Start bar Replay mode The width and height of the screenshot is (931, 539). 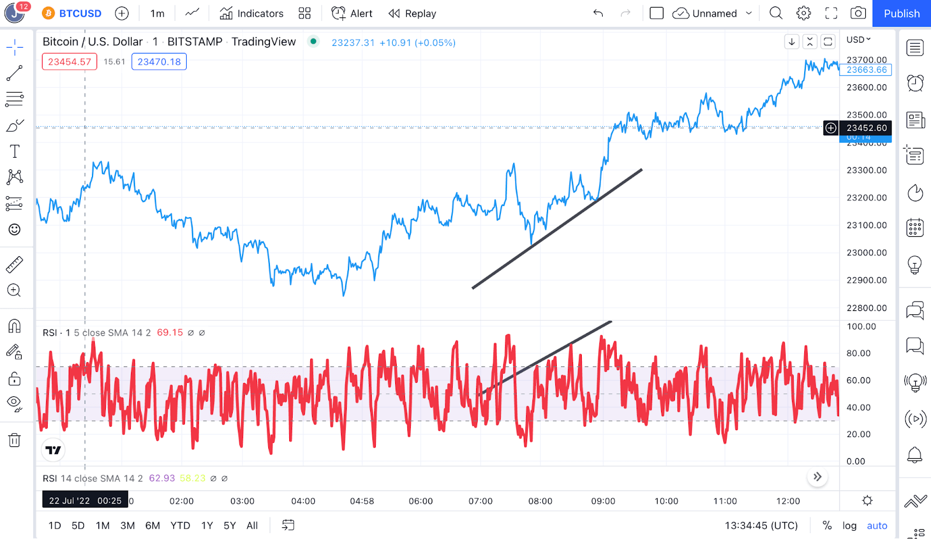412,13
